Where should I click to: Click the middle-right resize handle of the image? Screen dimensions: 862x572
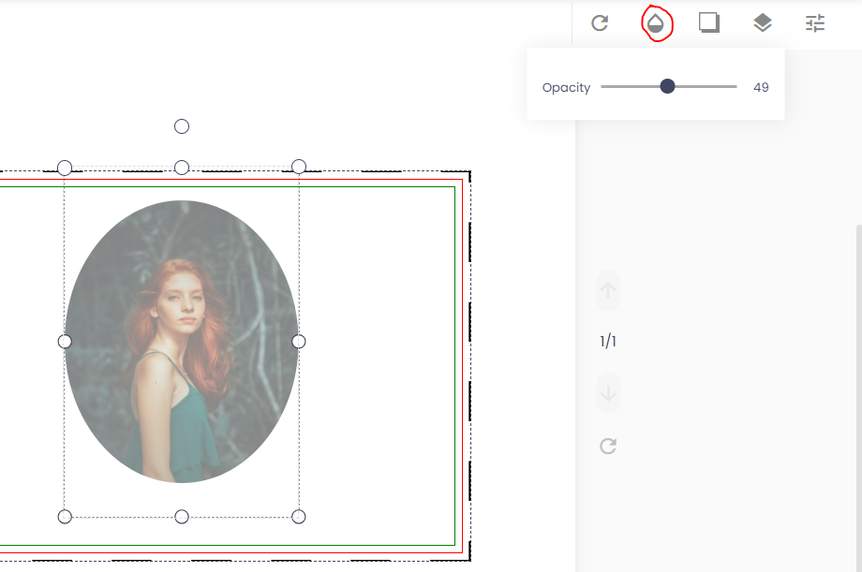point(299,342)
